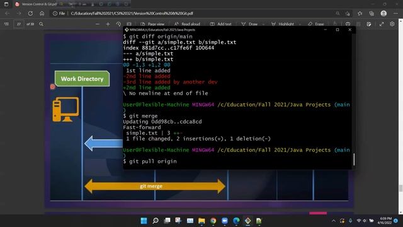This screenshot has width=403, height=227.
Task: Click the Save as icon in PDF toolbar
Action: [369, 24]
